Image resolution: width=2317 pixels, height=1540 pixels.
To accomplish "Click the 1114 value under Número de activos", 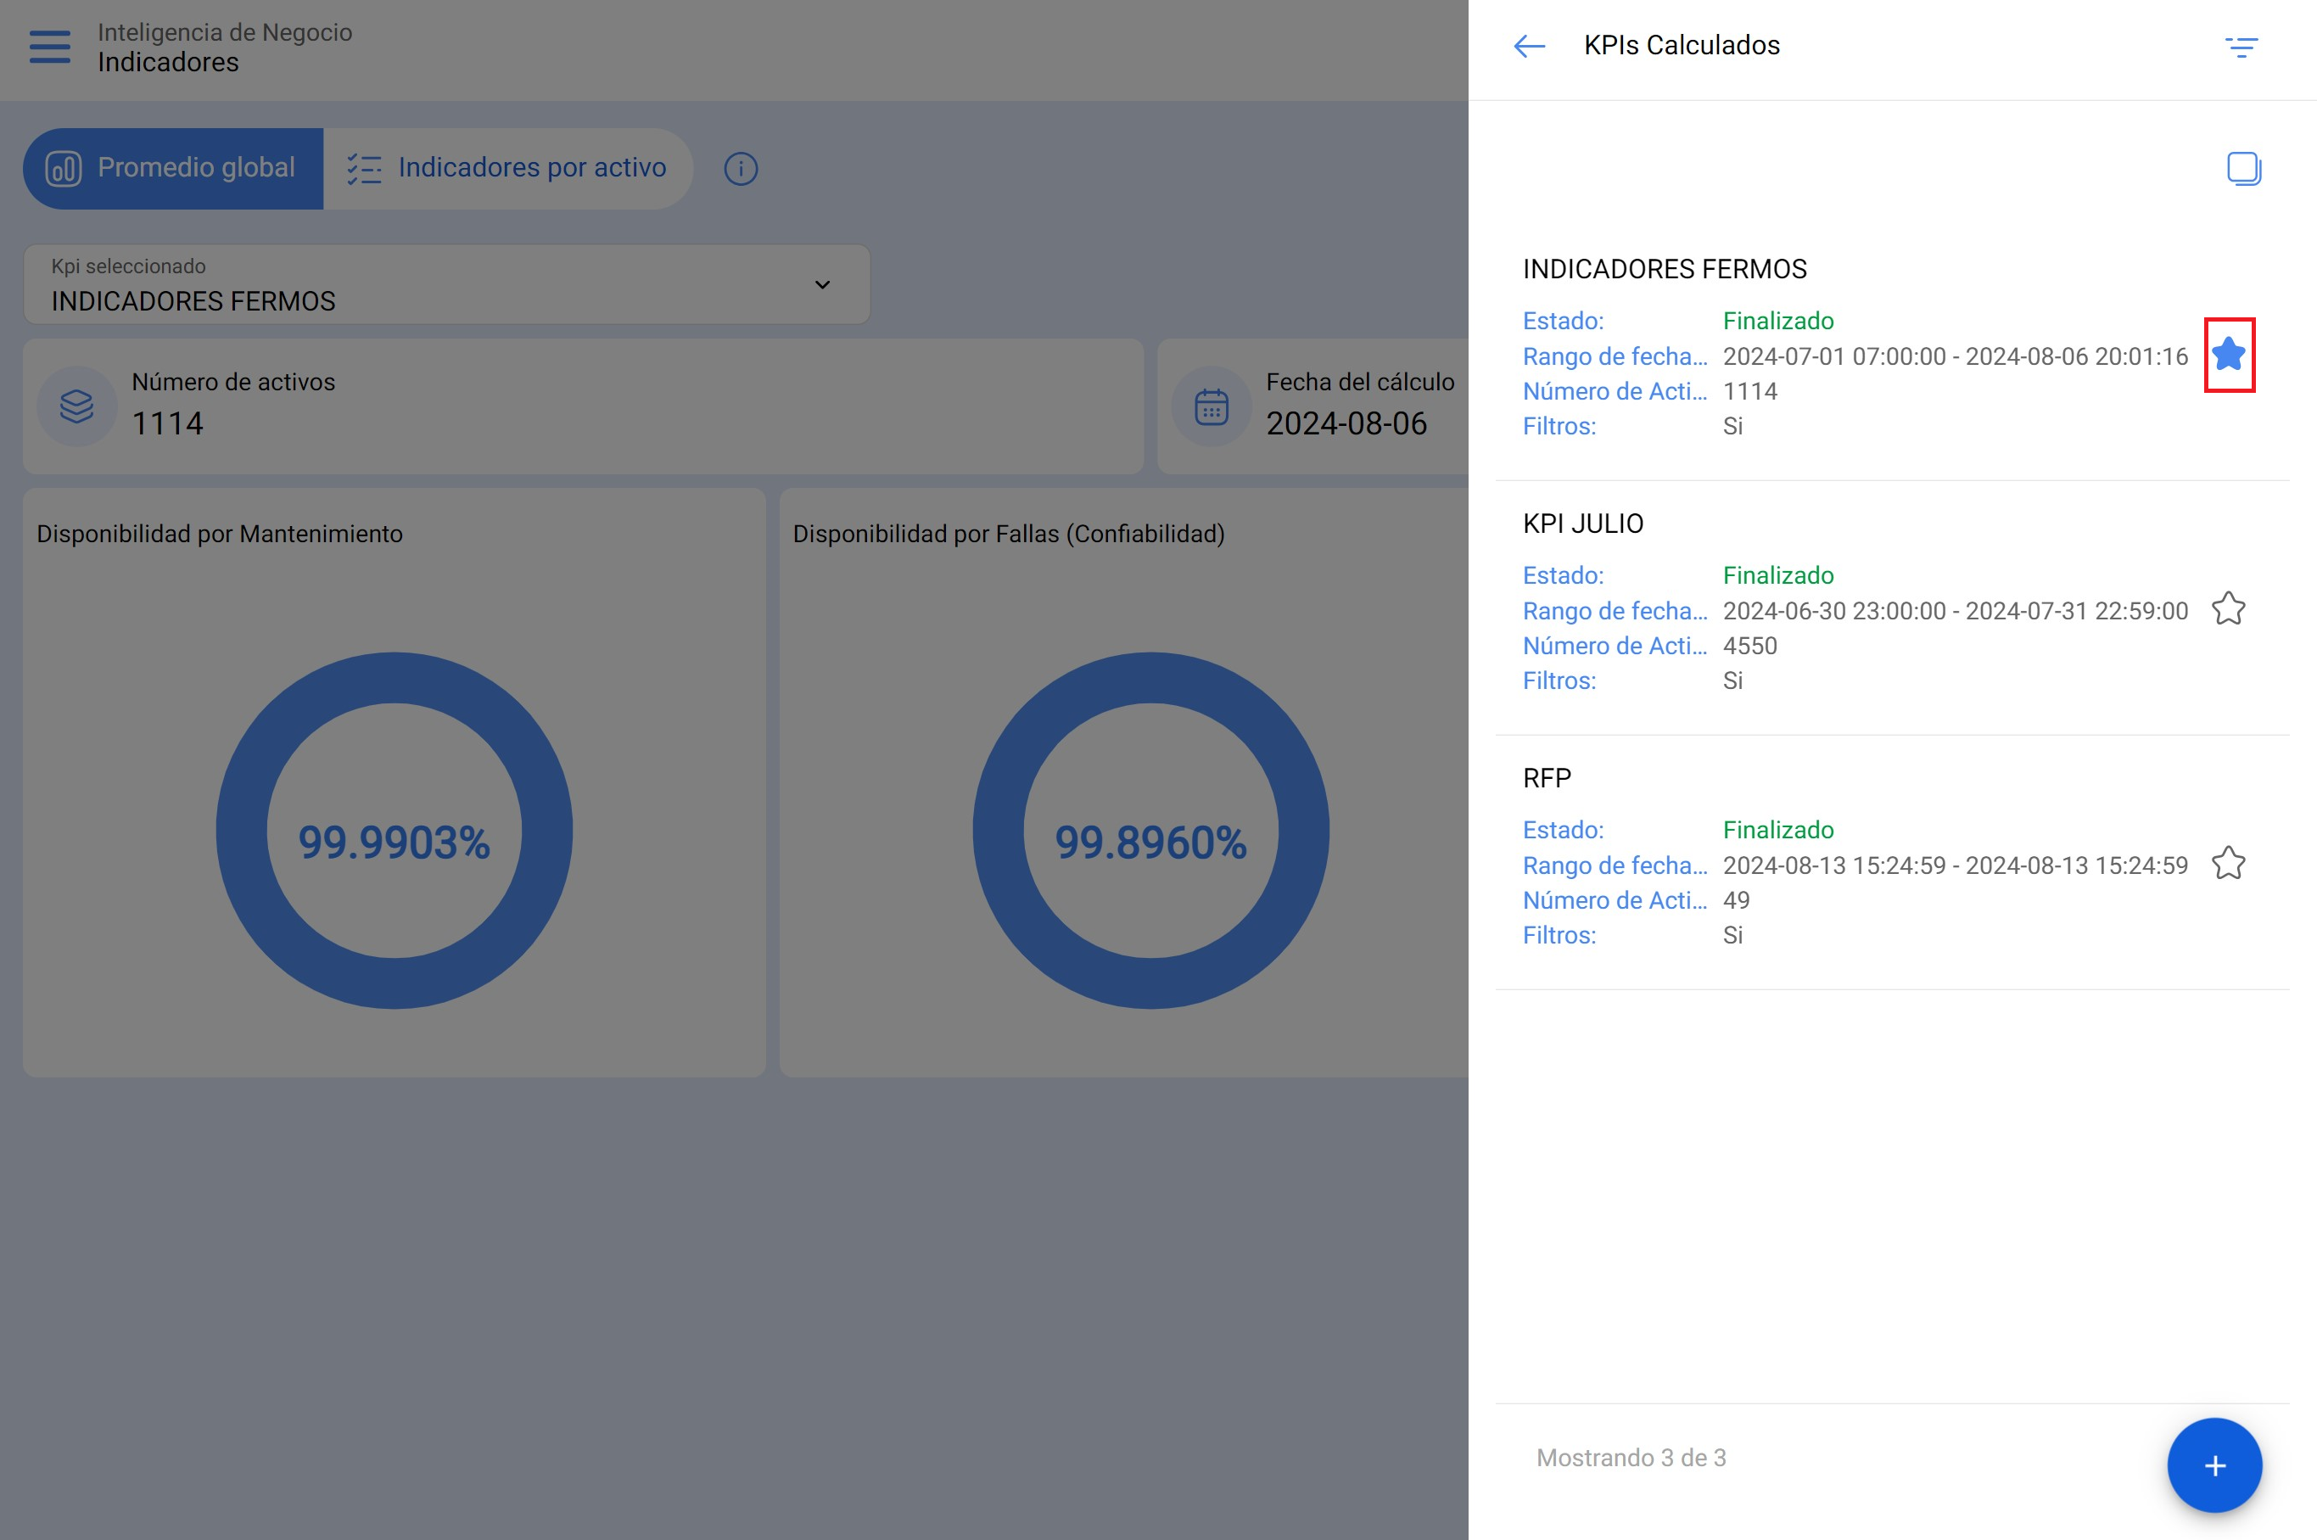I will 168,423.
